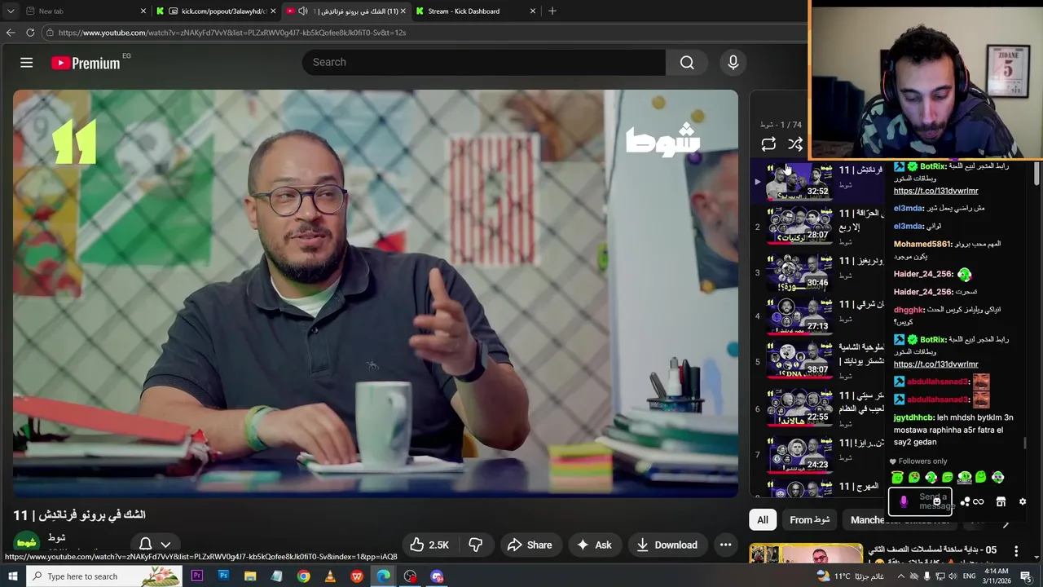The width and height of the screenshot is (1043, 587).
Task: Open the chat shop storefront icon
Action: (x=1001, y=502)
